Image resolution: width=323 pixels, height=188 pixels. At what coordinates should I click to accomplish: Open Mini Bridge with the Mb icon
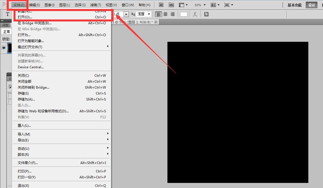pos(171,5)
